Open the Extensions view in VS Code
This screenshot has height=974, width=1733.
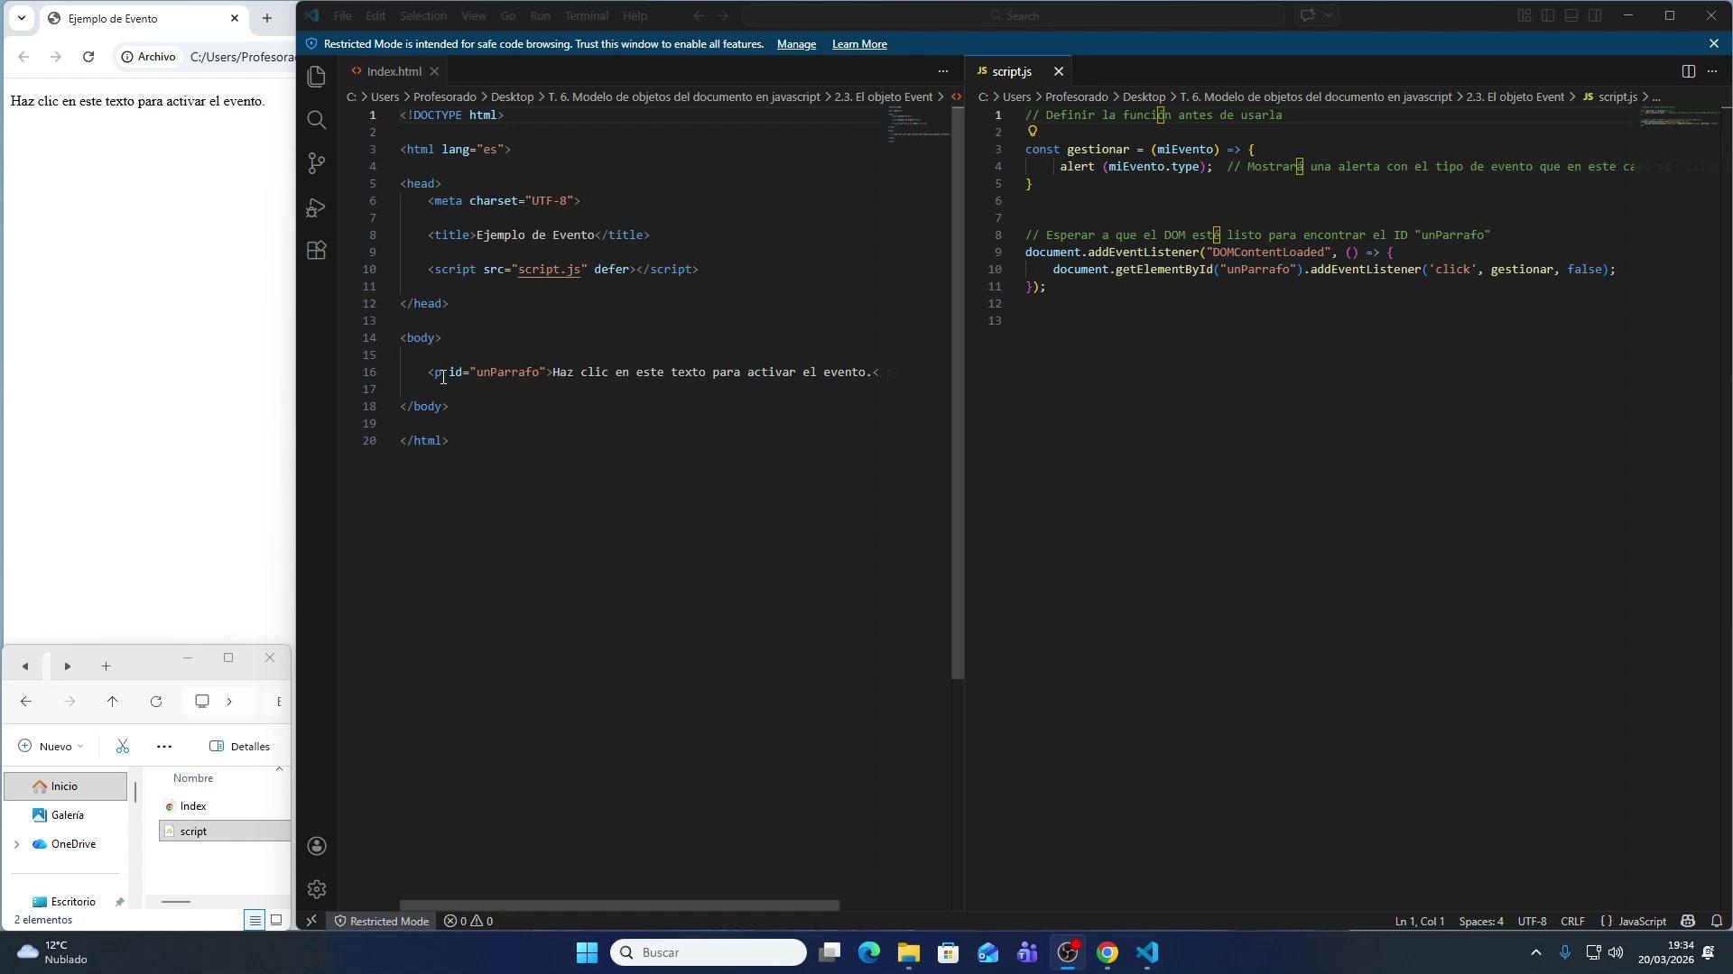pos(316,251)
